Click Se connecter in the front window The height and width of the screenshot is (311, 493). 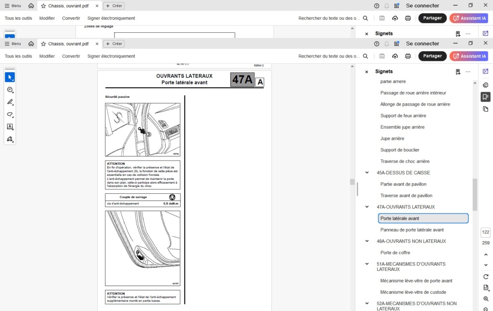[x=422, y=44]
